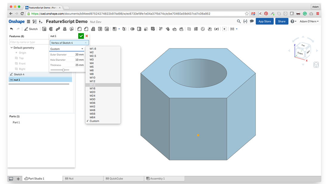Click the nut thickness slider handle
The height and width of the screenshot is (184, 328).
(x=64, y=70)
